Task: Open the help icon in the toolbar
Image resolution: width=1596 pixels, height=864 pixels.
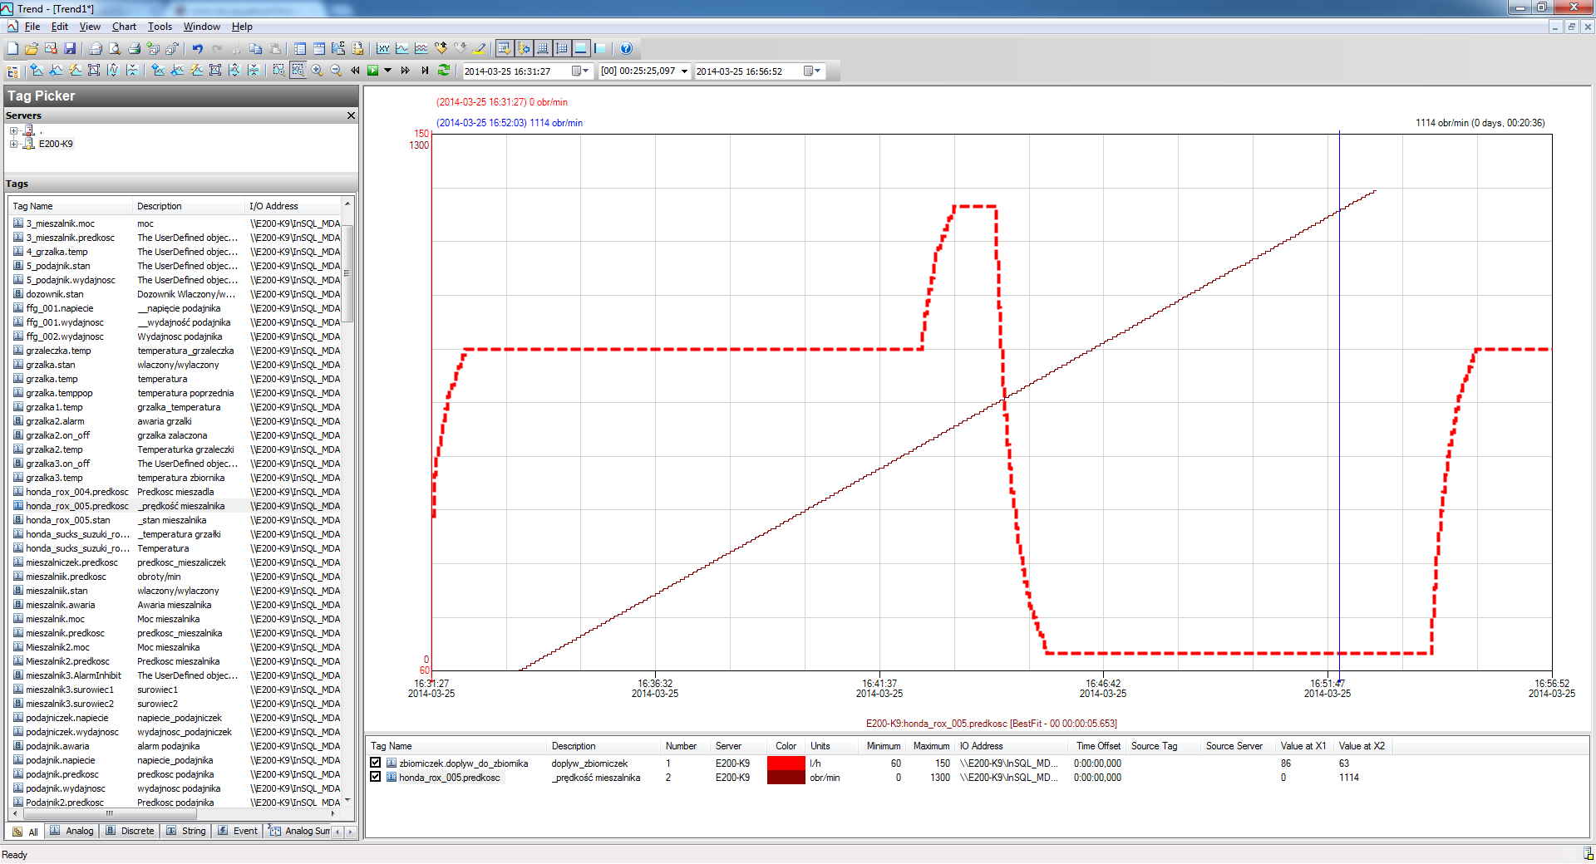Action: [626, 49]
